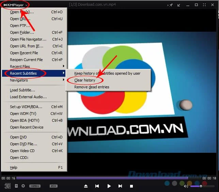Viewport: 219px width, 192px height.
Task: Mute audio via the speaker icon
Action: 186,186
